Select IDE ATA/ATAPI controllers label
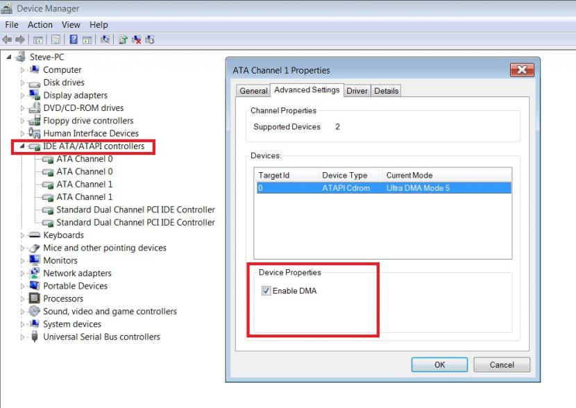This screenshot has height=408, width=576. click(94, 146)
